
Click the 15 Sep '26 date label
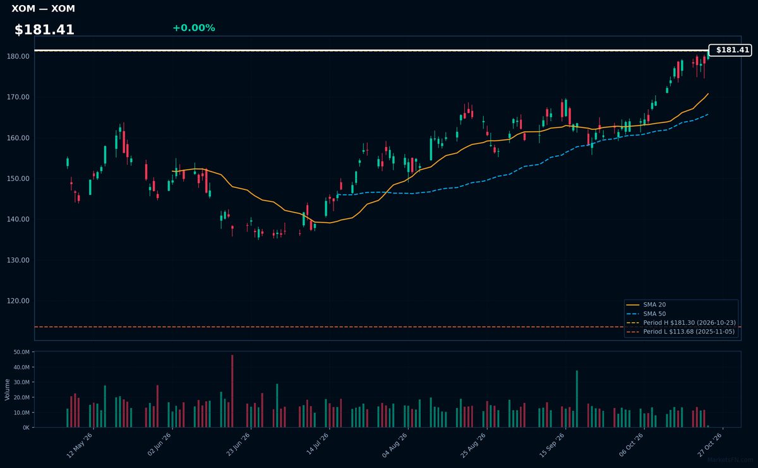coord(551,445)
